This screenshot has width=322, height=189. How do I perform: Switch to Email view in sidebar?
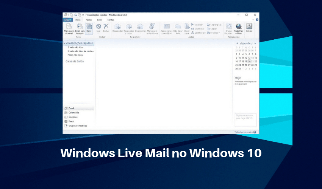[x=79, y=108]
